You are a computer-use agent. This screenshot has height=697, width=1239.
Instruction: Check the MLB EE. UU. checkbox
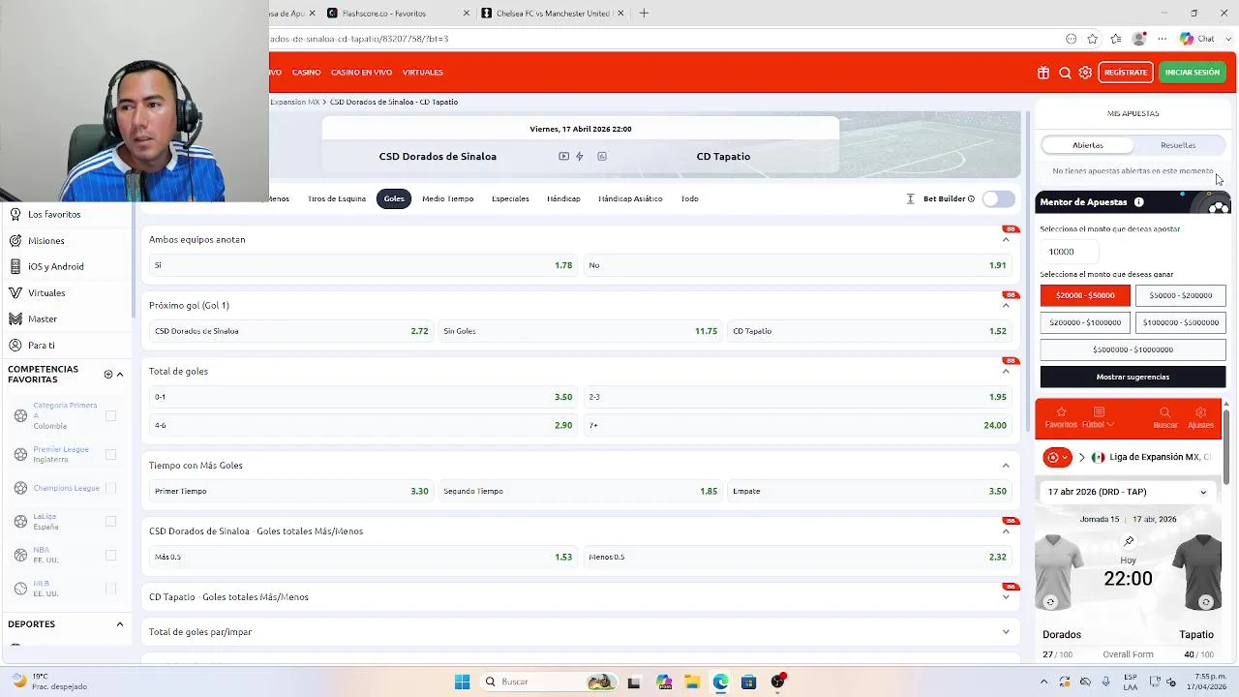point(110,589)
